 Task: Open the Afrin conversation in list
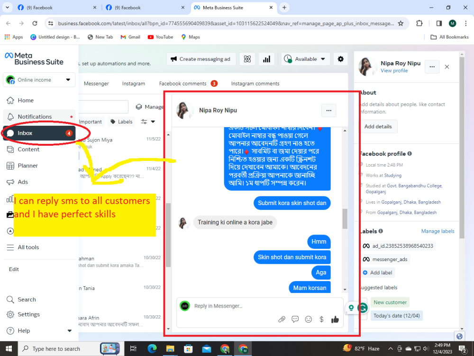coord(120,321)
